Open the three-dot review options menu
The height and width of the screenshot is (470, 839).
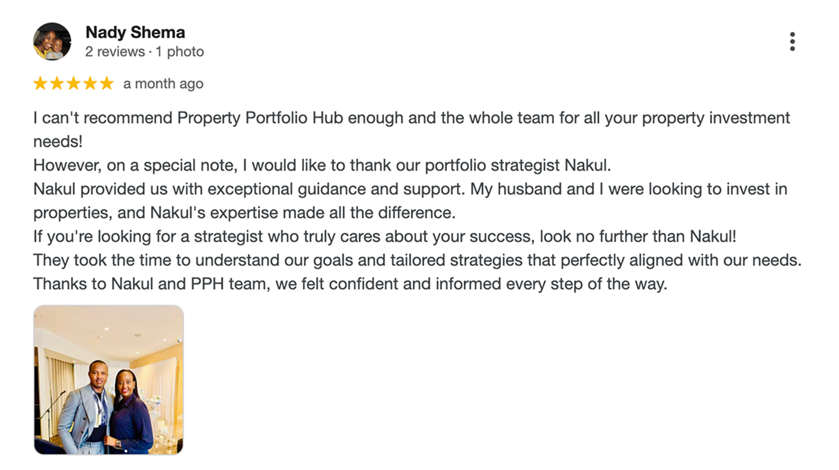point(792,42)
